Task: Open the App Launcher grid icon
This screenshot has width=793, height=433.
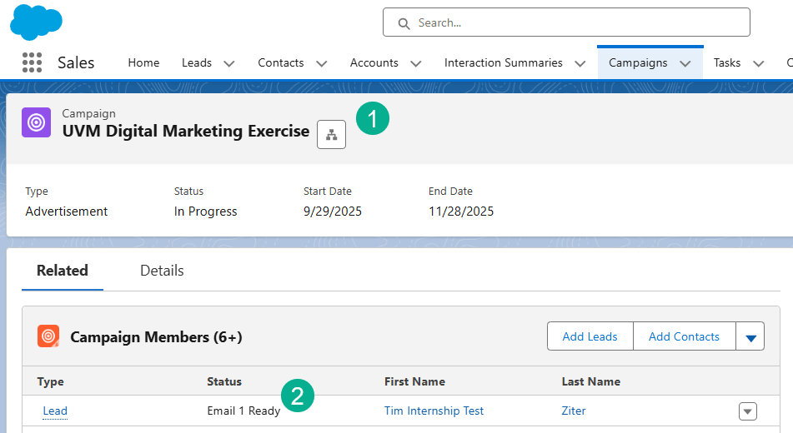Action: tap(32, 62)
